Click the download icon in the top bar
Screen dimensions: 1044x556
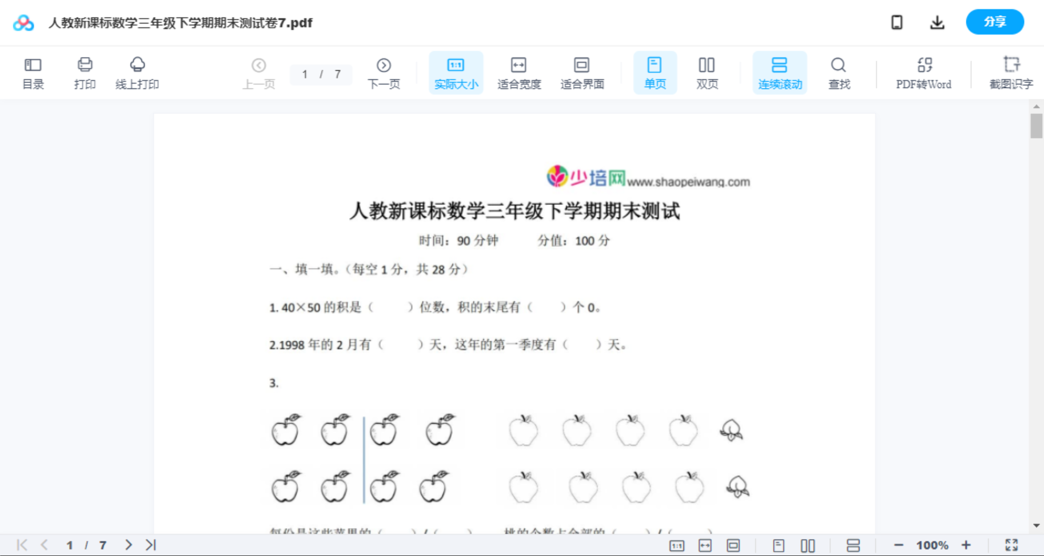pos(937,22)
